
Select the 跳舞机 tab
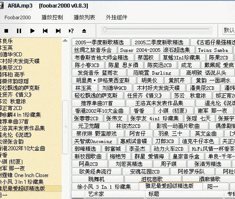click(98, 179)
